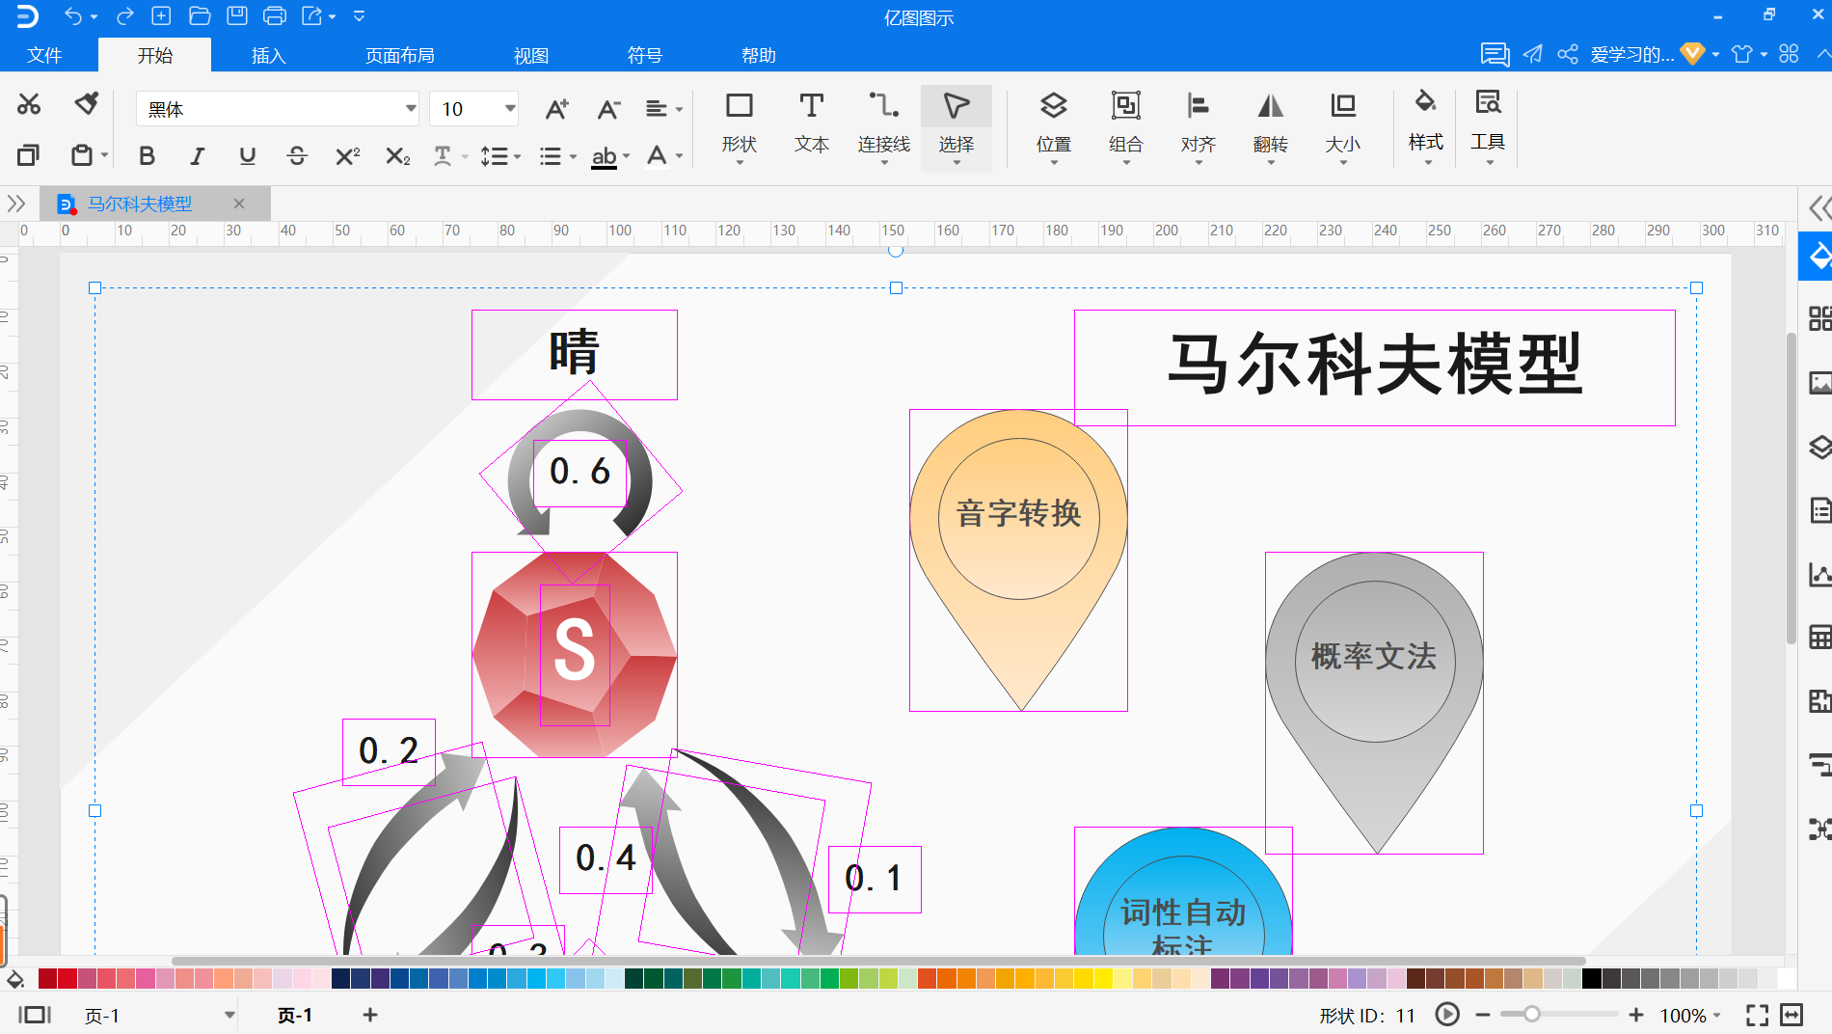Click the share icon

click(1568, 54)
